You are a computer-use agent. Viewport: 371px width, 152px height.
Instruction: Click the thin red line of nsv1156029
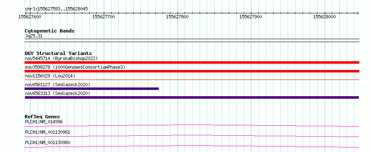pyautogui.click(x=192, y=80)
